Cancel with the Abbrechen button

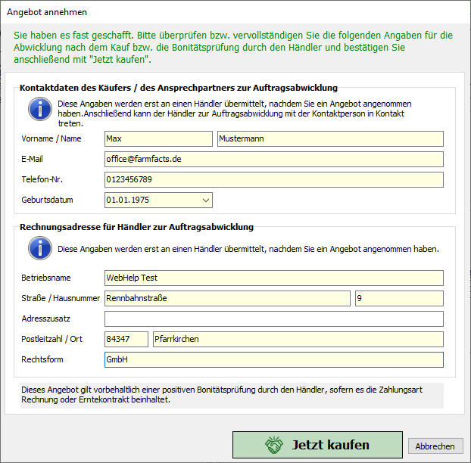(435, 446)
